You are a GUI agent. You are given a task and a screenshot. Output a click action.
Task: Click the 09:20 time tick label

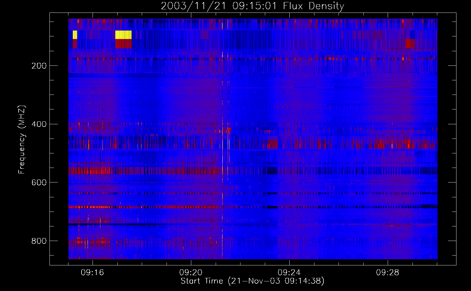coord(191,273)
